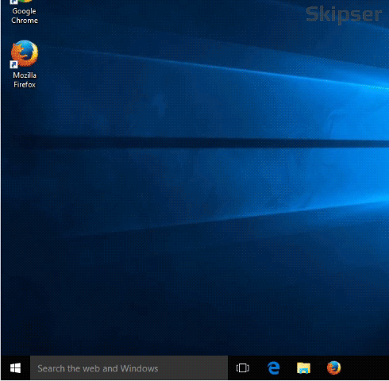The image size is (389, 381).
Task: Click the Google Chrome label text
Action: [25, 16]
